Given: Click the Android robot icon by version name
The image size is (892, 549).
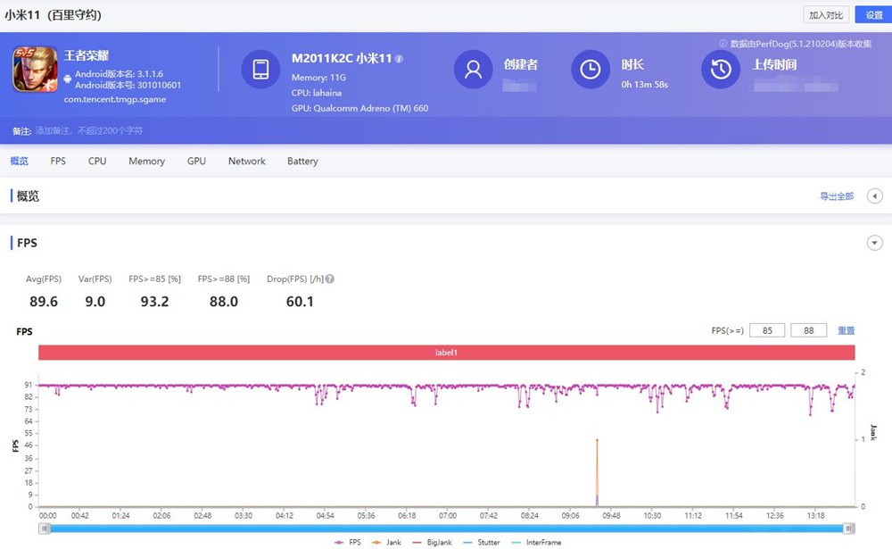Looking at the screenshot, I should click(68, 79).
